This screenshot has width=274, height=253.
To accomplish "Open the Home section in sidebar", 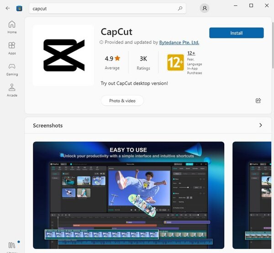I will [12, 27].
